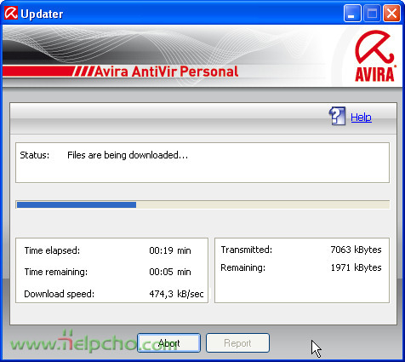Click the 'Transmitted:' label
This screenshot has height=362, width=405.
click(x=247, y=250)
